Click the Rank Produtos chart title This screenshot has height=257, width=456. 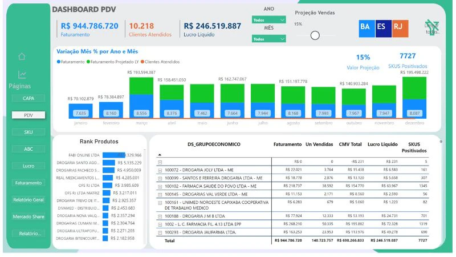[x=99, y=142]
